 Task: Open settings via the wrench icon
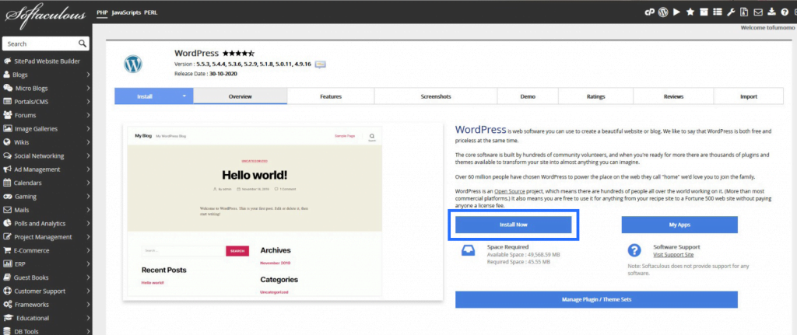731,12
